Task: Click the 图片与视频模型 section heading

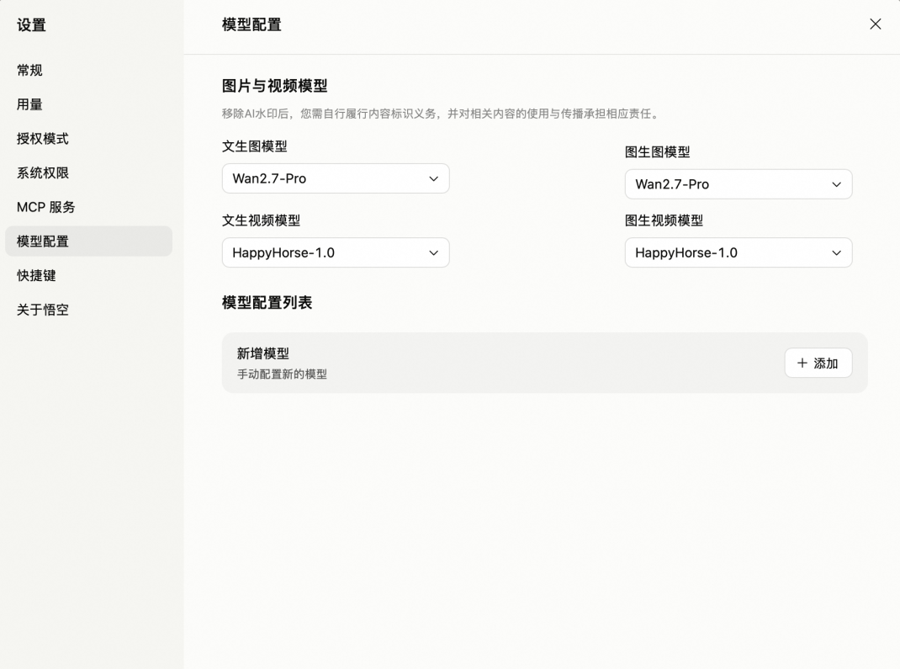Action: [274, 86]
